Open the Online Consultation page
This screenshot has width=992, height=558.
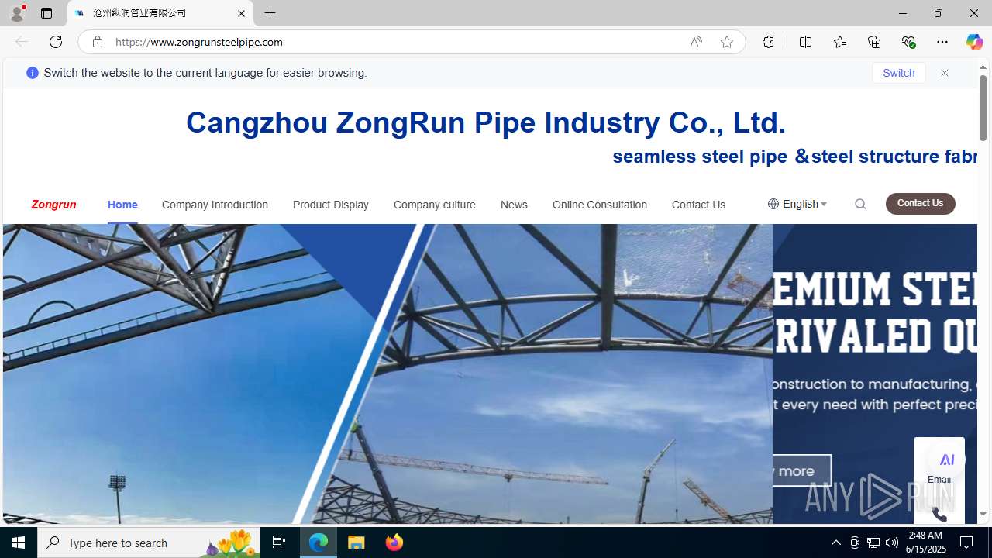[600, 205]
